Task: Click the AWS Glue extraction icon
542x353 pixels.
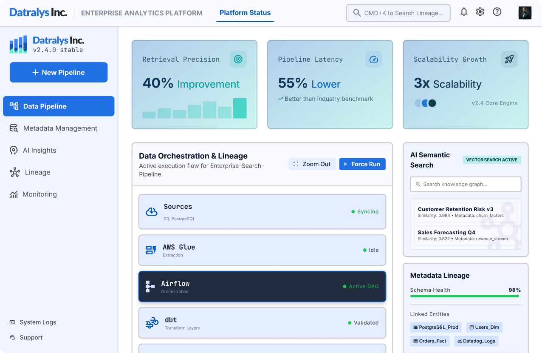Action: [151, 250]
